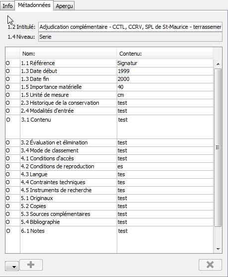Select the 5.4 Bibliographie row
Image resolution: width=228 pixels, height=277 pixels.
(109, 222)
